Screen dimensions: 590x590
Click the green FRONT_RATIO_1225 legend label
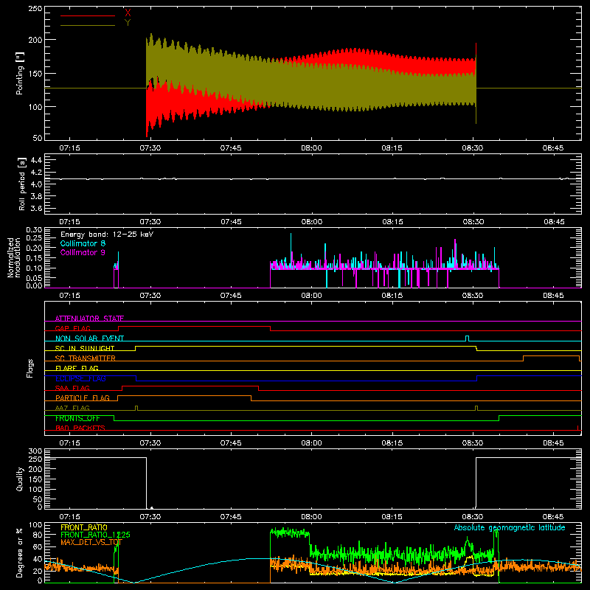pos(95,535)
